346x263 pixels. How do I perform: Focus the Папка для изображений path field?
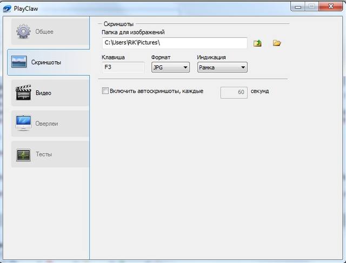click(175, 43)
